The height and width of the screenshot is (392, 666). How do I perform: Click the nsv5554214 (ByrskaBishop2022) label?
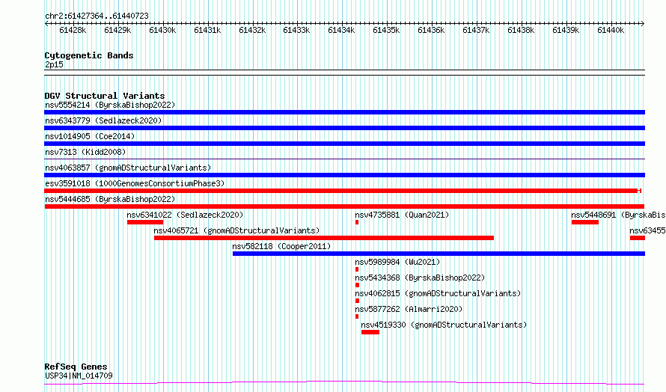[x=110, y=105]
